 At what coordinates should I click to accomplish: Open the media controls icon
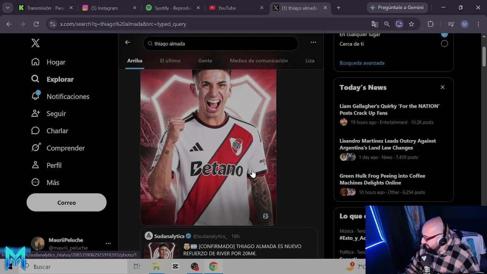pos(451,24)
